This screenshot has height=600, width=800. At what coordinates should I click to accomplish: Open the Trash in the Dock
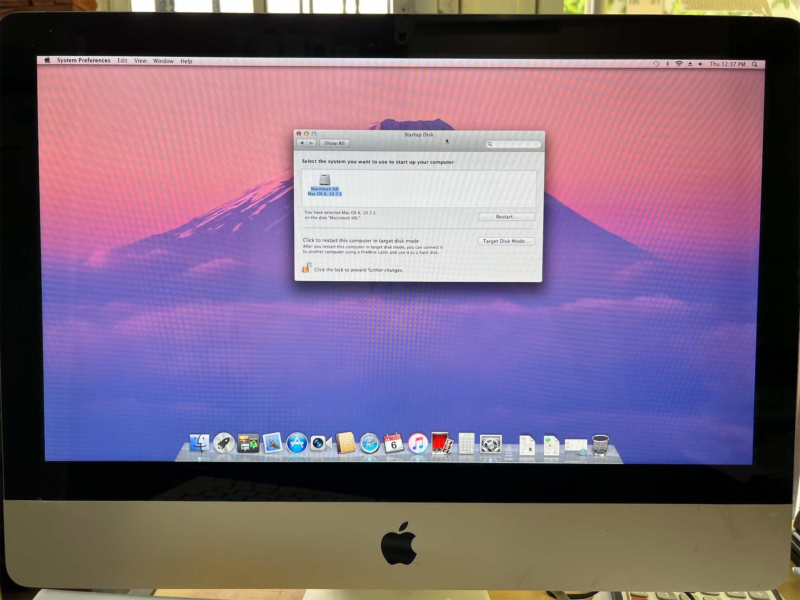[x=600, y=445]
